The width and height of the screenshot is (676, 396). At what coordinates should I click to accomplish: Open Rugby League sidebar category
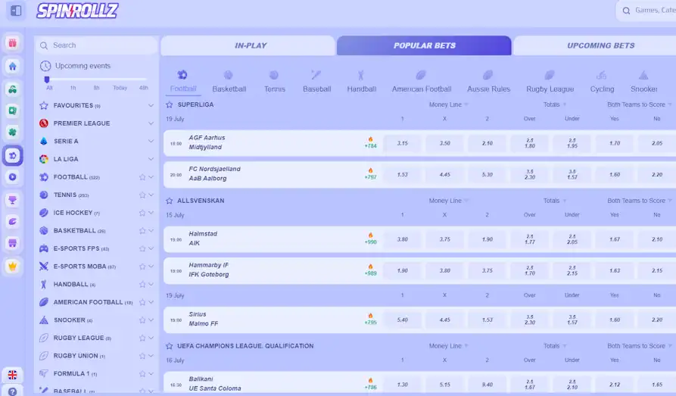point(79,338)
